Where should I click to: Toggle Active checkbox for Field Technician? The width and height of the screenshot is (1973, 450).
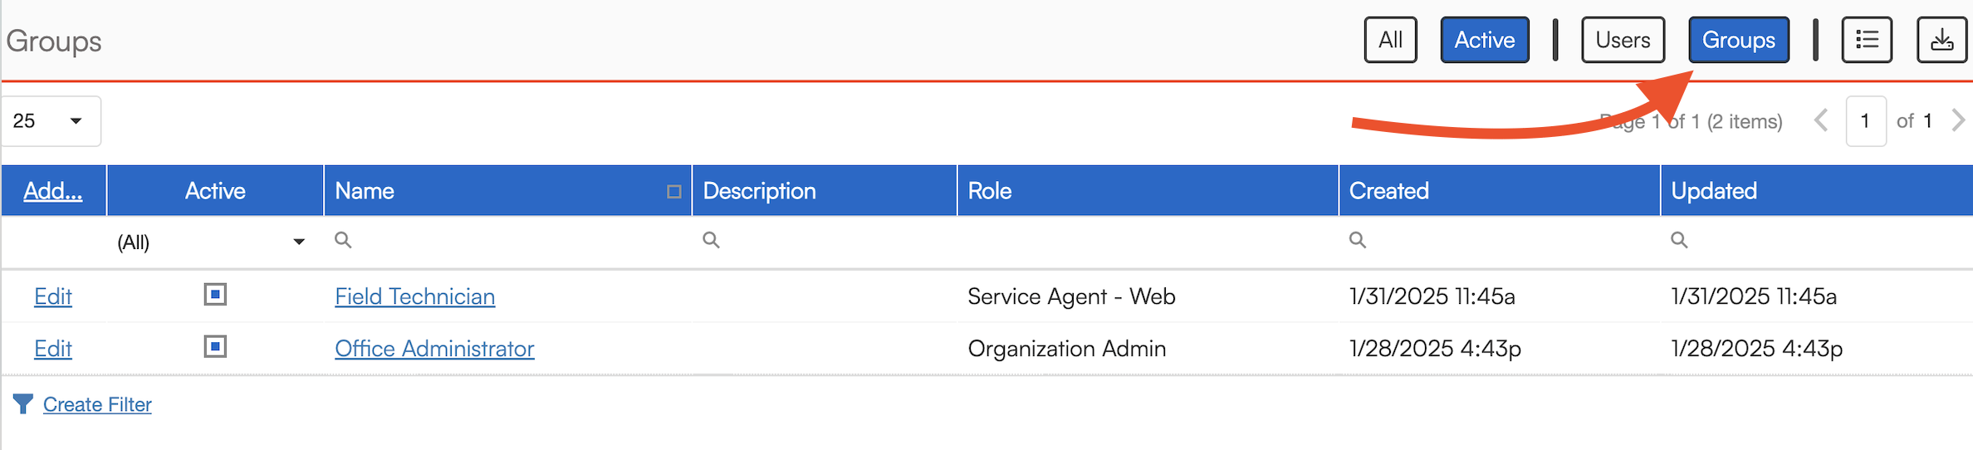pyautogui.click(x=215, y=295)
